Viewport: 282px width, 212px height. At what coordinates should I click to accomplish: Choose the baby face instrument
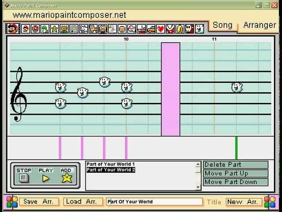[122, 29]
